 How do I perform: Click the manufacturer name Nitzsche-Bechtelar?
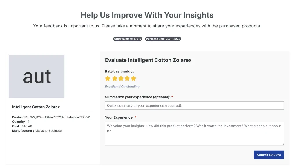[48, 131]
